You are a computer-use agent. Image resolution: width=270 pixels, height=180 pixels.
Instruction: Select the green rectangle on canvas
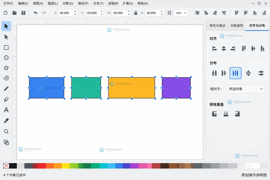86,88
